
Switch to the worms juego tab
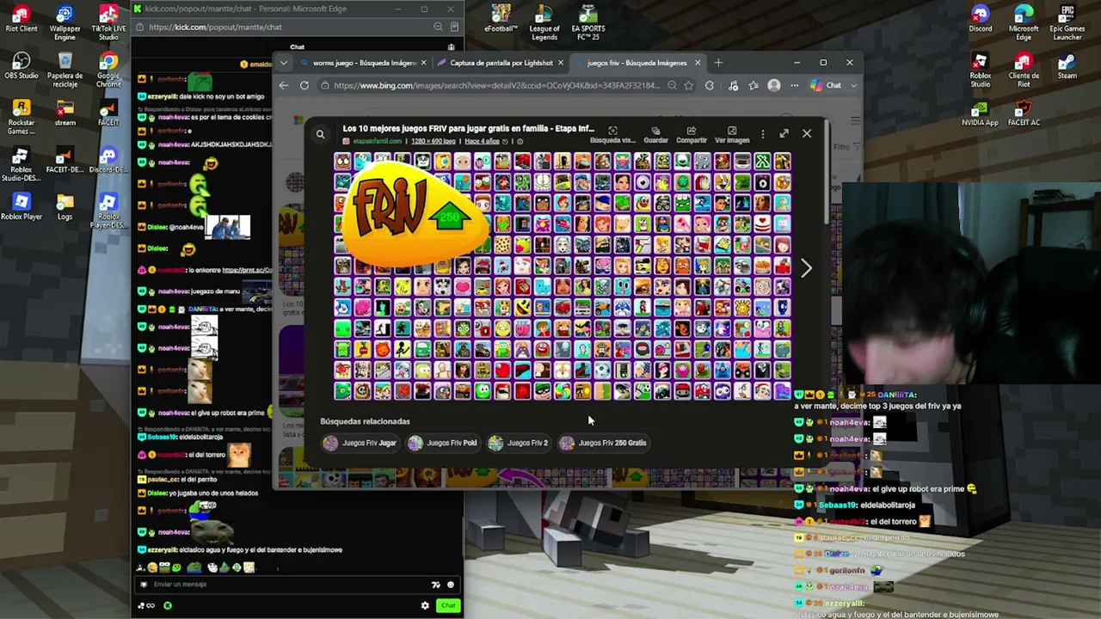pos(363,63)
